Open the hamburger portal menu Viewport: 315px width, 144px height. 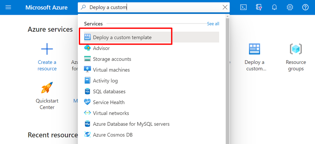pyautogui.click(x=9, y=7)
